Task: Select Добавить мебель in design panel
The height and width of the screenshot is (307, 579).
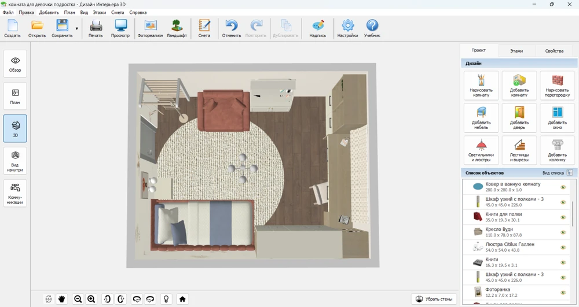Action: [481, 117]
